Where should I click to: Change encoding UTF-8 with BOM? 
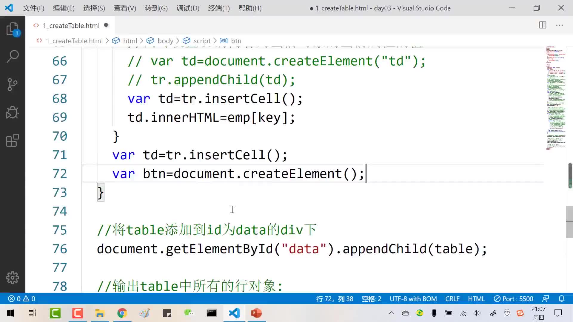coord(413,299)
